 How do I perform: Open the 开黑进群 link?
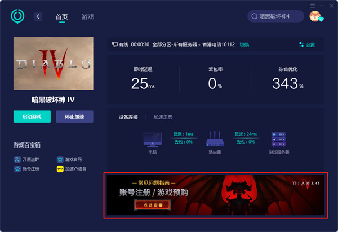point(31,159)
